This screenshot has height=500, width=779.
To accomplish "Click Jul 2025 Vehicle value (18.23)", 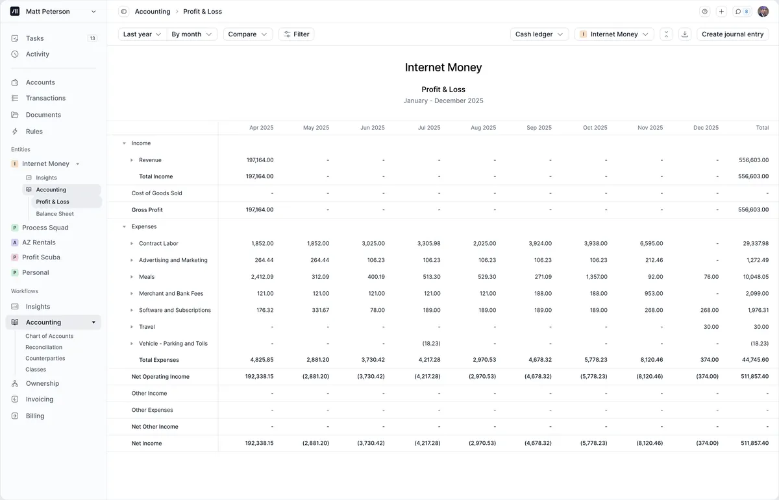I will click(x=431, y=344).
